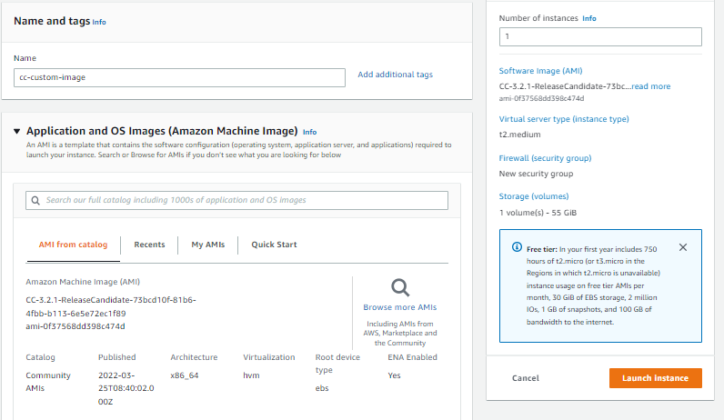Click Info link next to Number of instances
The width and height of the screenshot is (724, 420).
pyautogui.click(x=589, y=18)
